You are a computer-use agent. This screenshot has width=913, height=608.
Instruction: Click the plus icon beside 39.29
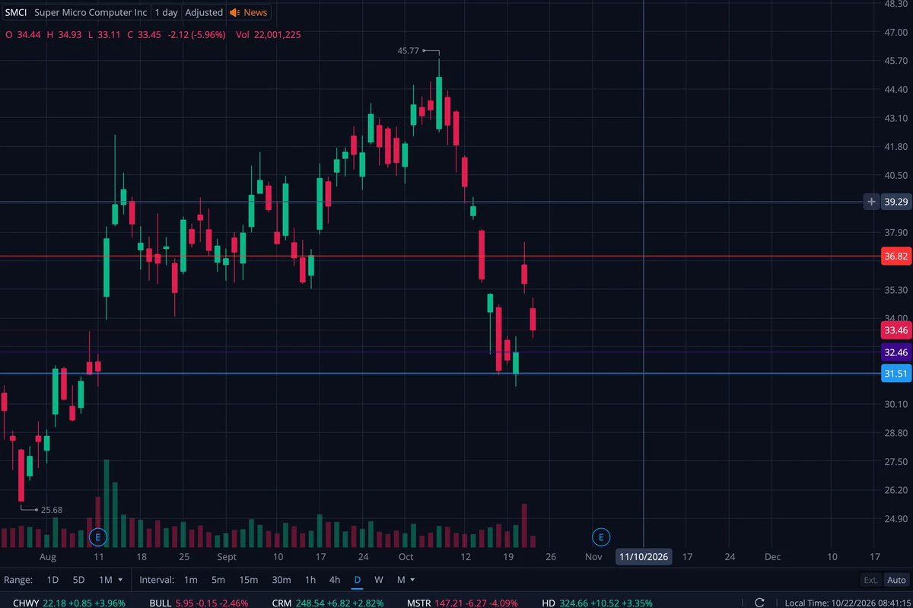[x=871, y=202]
